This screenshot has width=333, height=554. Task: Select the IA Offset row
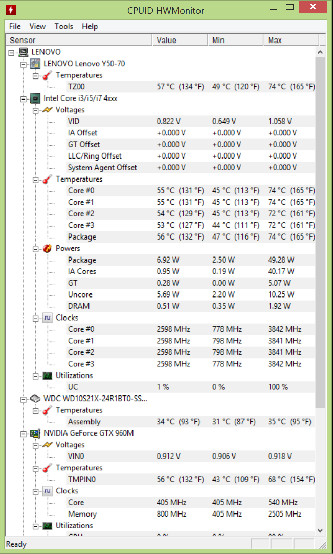pos(190,133)
